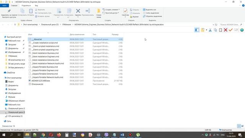The height and width of the screenshot is (138, 245).
Task: Click the ribbon Copy (Копировать) icon
Action: 22,11
